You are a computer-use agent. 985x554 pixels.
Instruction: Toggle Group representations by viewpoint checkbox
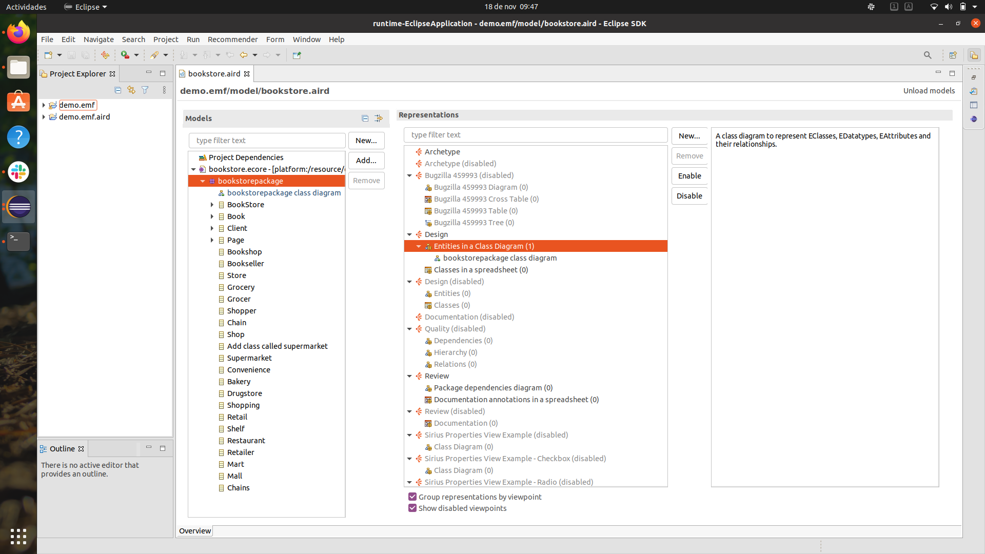(412, 497)
